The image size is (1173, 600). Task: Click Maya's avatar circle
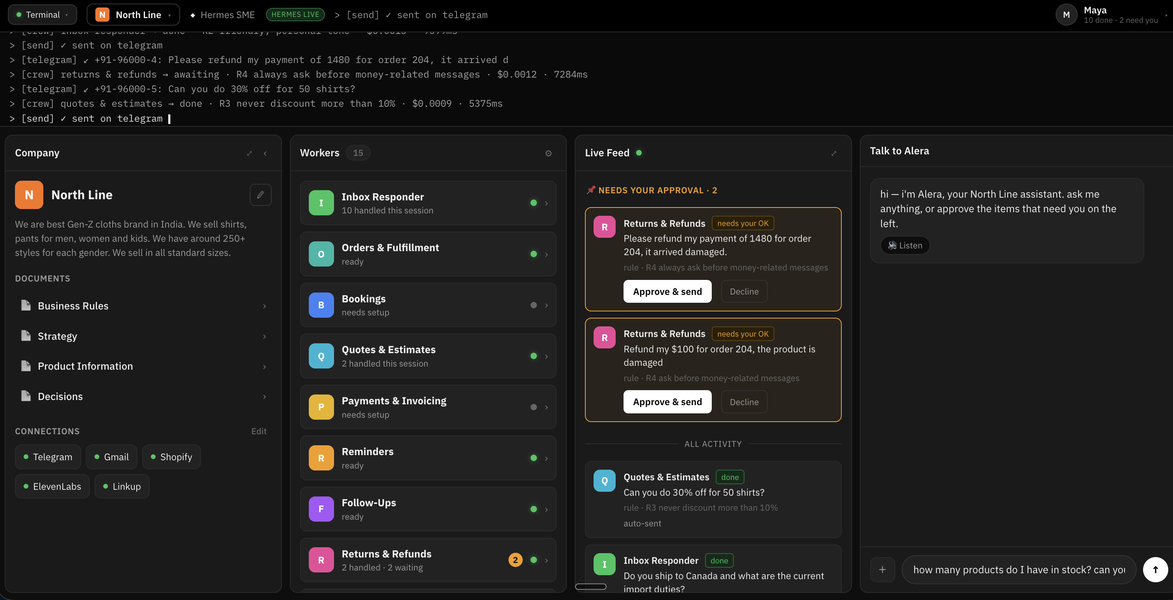[1066, 15]
